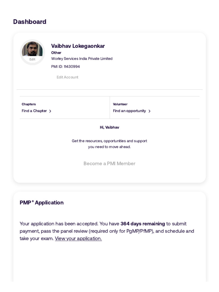Image resolution: width=219 pixels, height=292 pixels.
Task: Click the Hi, Vaibhav greeting
Action: tap(109, 127)
